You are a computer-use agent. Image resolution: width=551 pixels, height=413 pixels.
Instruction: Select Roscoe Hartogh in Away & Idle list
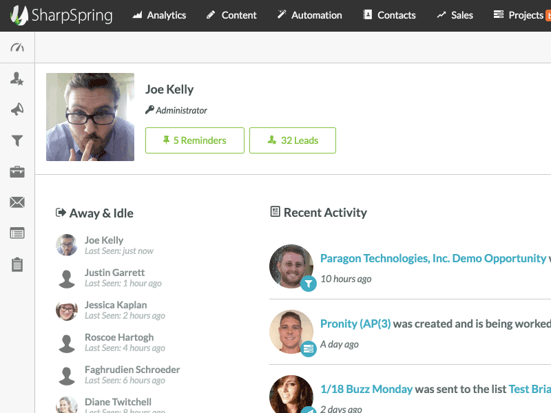click(x=119, y=337)
